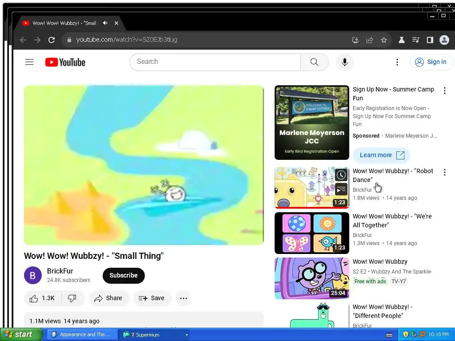The width and height of the screenshot is (455, 341).
Task: Click the install app icon in address bar
Action: click(355, 40)
